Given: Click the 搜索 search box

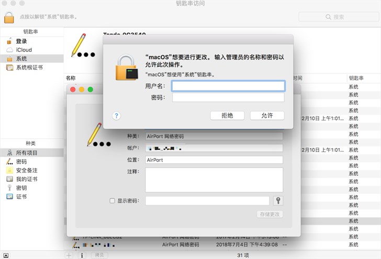Looking at the screenshot, I should 338,17.
